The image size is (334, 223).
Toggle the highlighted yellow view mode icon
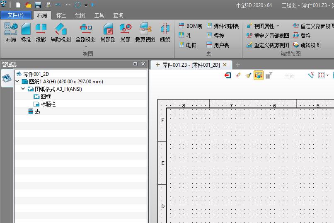click(259, 75)
